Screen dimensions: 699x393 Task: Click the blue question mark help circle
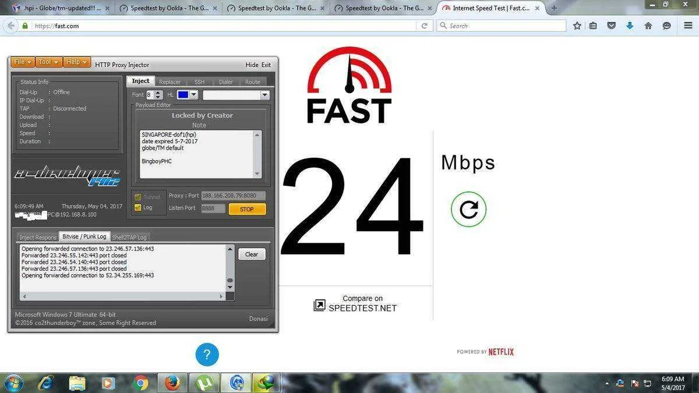pos(207,355)
